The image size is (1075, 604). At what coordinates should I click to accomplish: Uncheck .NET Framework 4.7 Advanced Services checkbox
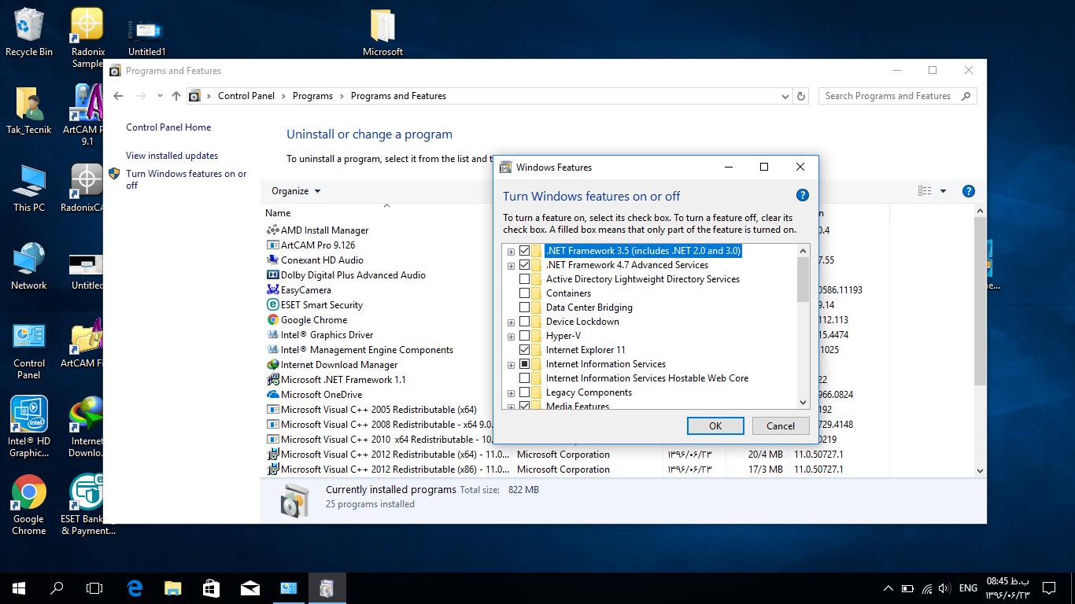525,265
